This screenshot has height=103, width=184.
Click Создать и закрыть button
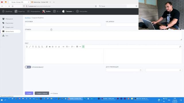42,93
